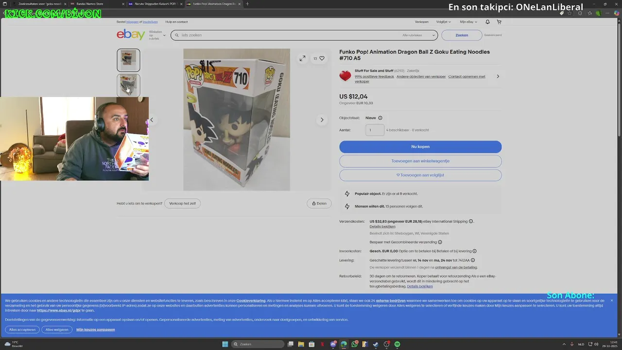622x350 pixels.
Task: Click Alles weigeren cookie button
Action: [x=57, y=330]
